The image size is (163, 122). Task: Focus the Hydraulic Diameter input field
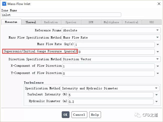[x=110, y=102]
